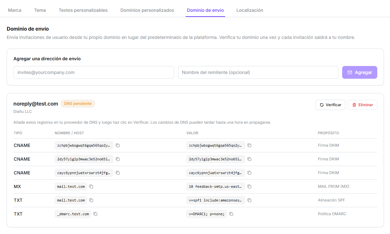
Task: Click the VALOR column header
Action: pyautogui.click(x=192, y=133)
